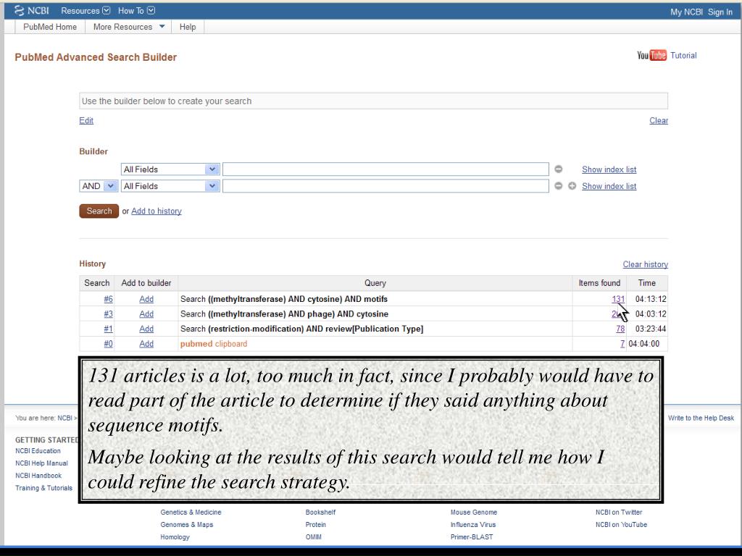
Task: Add search #6 to the builder
Action: click(146, 299)
